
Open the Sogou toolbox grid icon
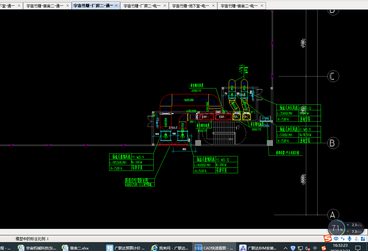point(363,239)
